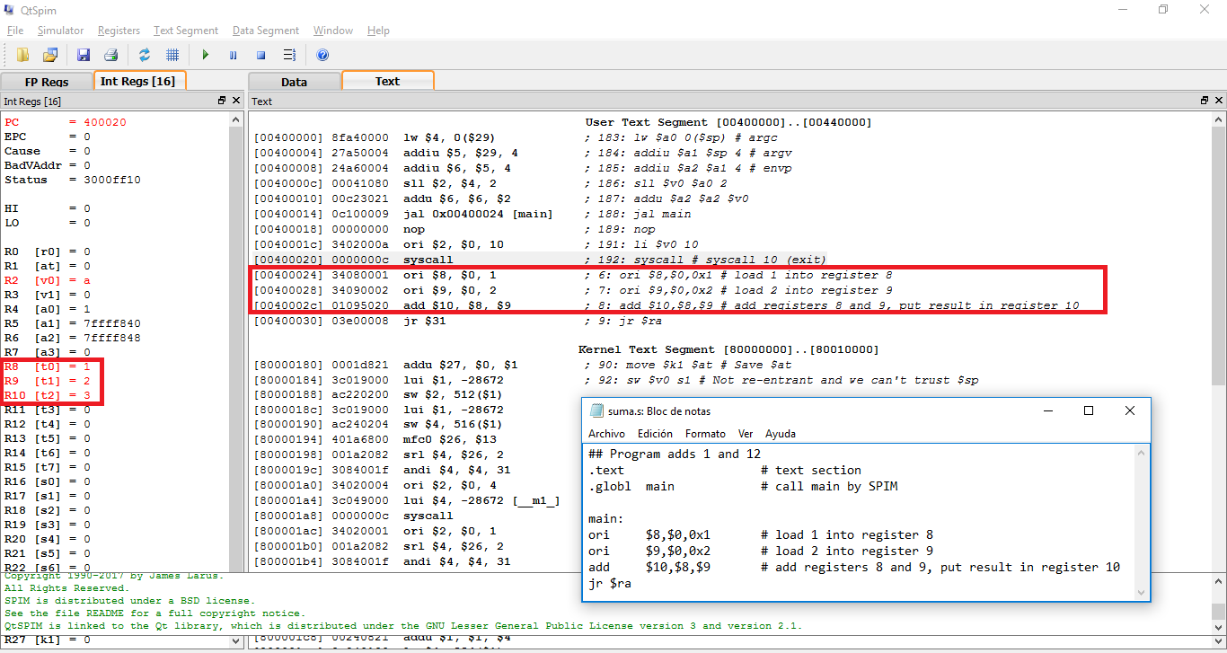Click the BSD license message line
Viewport: 1227px width, 653px height.
click(x=129, y=600)
